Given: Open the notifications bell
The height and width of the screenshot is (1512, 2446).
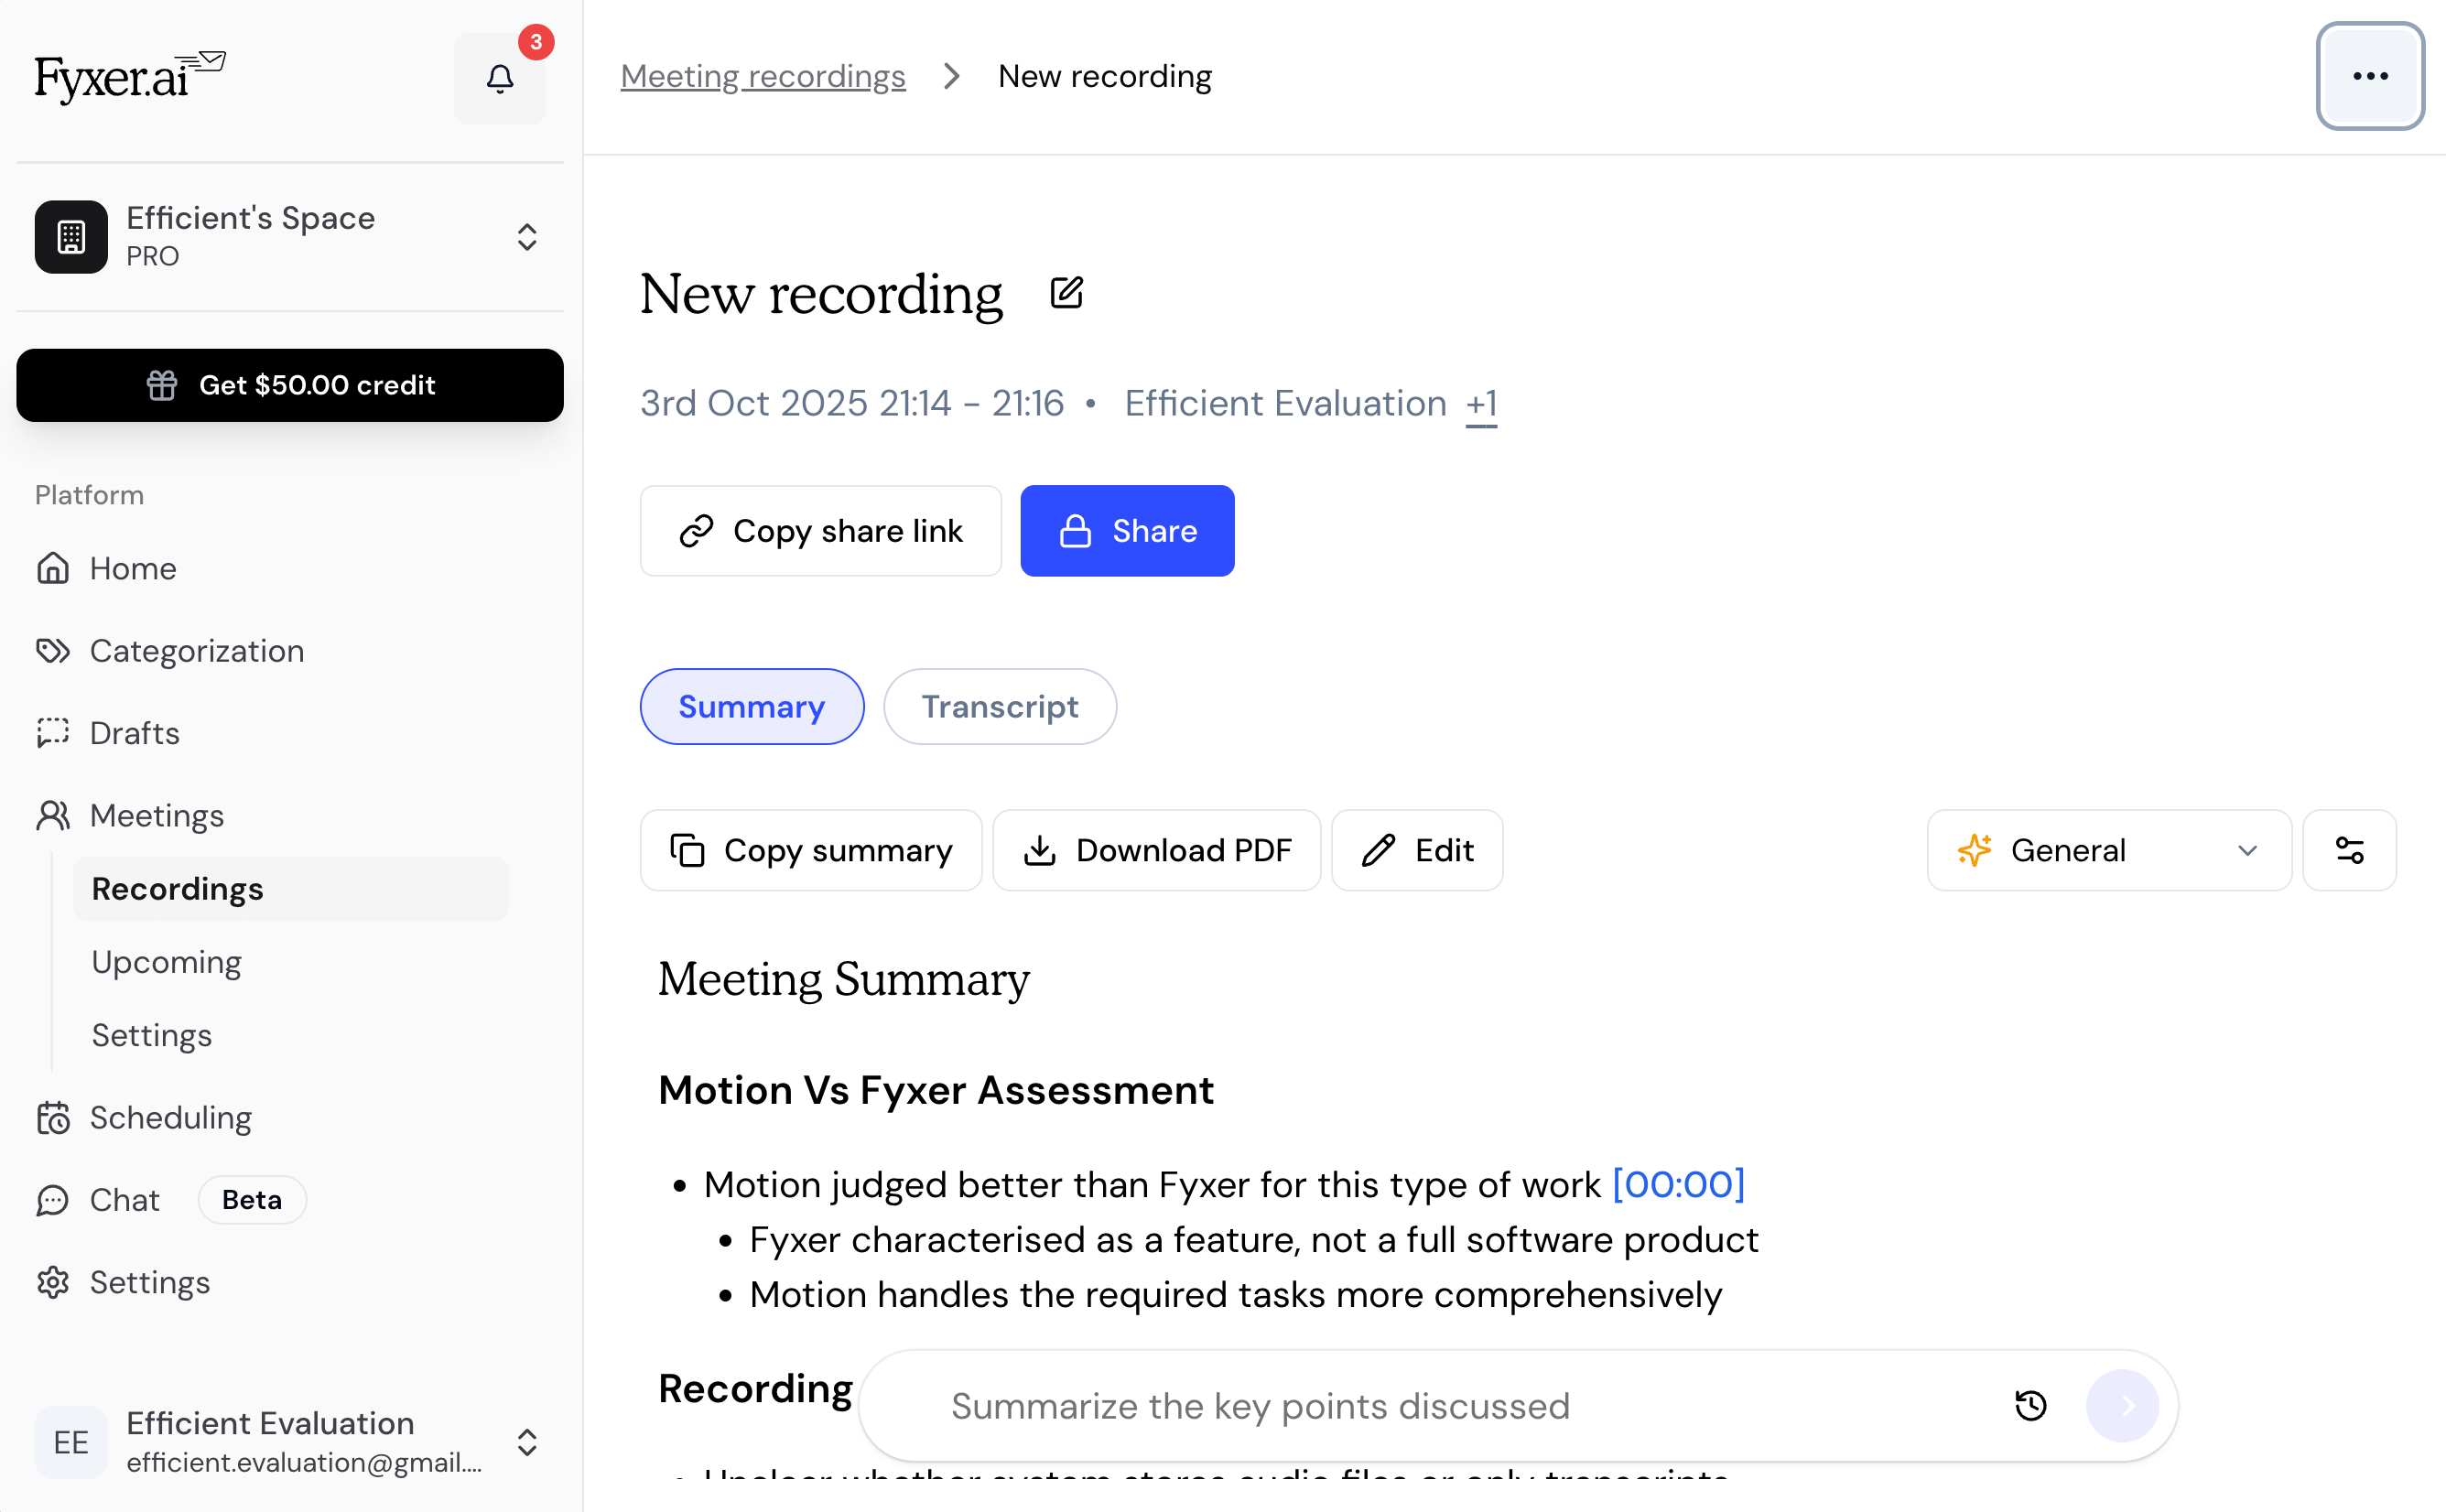Looking at the screenshot, I should point(499,78).
